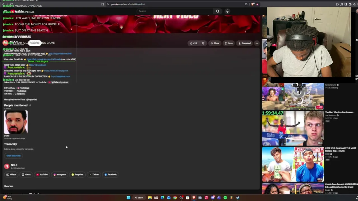This screenshot has height=201, width=358.
Task: Click the browser address bar URL
Action: tap(128, 4)
